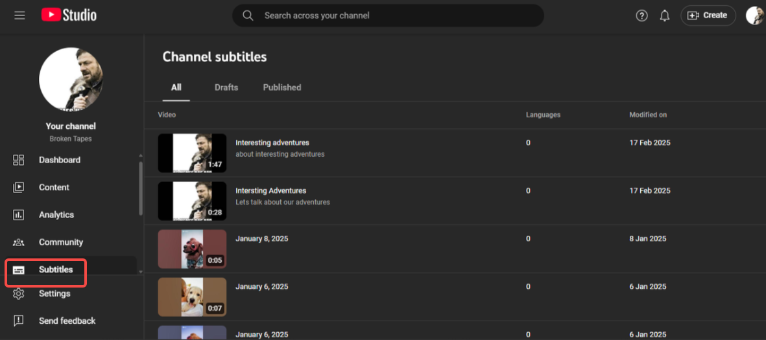Viewport: 766px width, 340px height.
Task: Open the Interesting adventures video title
Action: tap(272, 142)
